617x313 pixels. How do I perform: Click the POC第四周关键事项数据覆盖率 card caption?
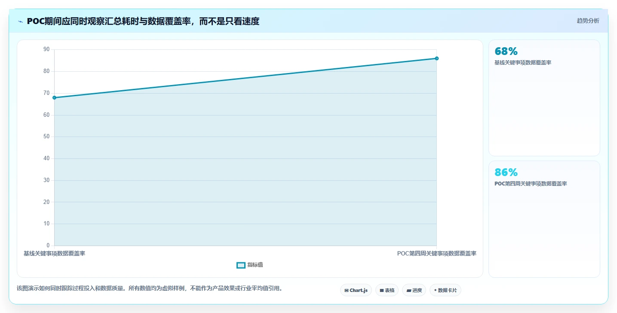coord(531,184)
